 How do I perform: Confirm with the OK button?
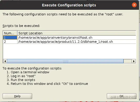(x=121, y=96)
